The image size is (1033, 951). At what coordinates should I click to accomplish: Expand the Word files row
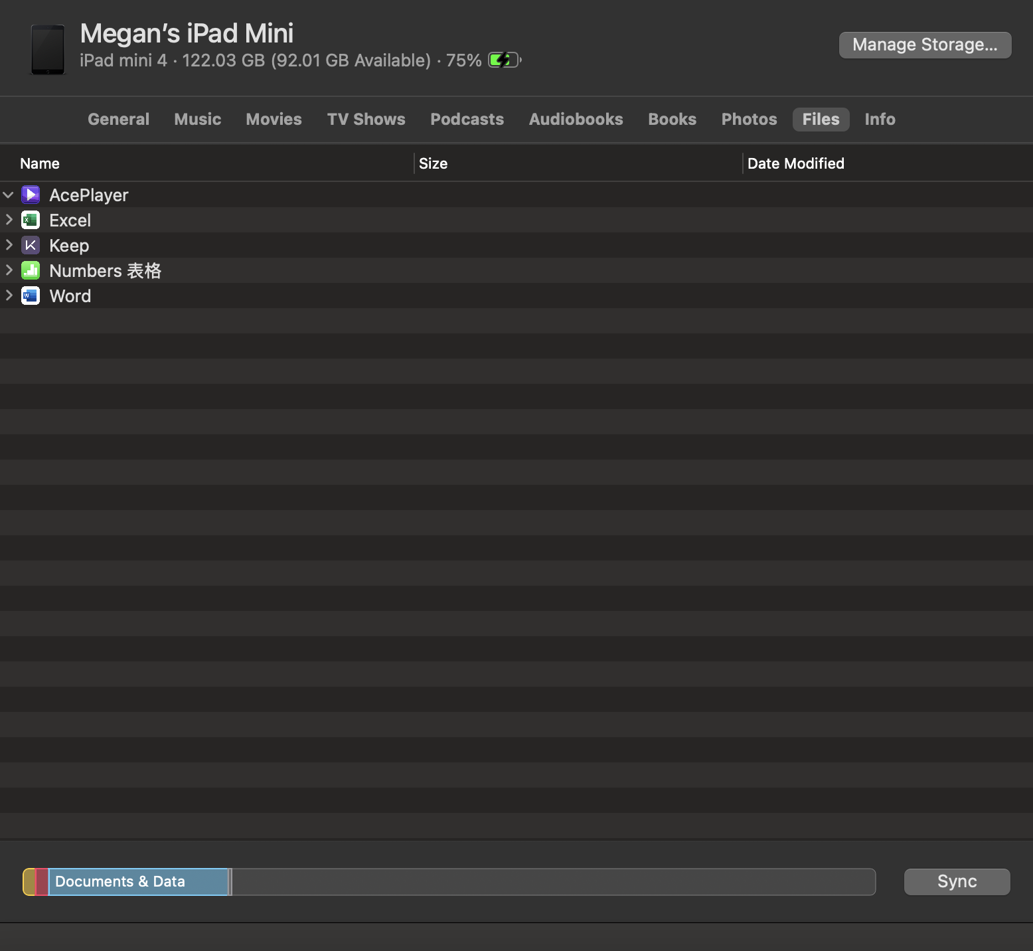9,296
